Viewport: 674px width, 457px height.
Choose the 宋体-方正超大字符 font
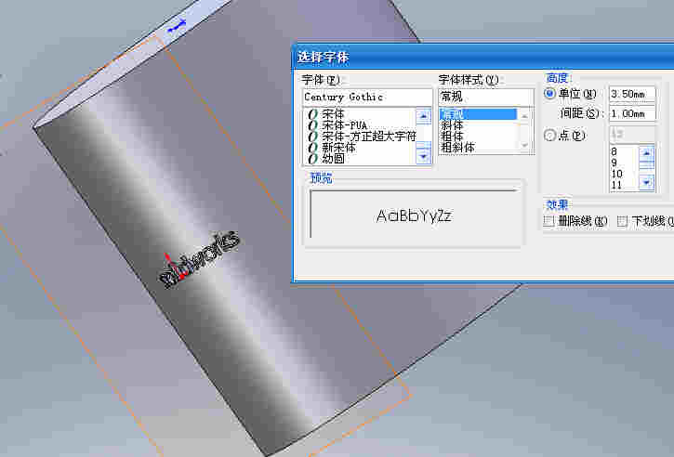click(x=369, y=137)
